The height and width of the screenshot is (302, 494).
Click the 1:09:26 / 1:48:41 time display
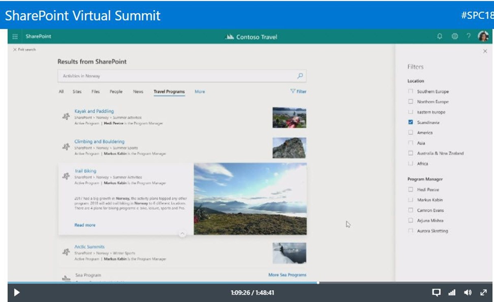(x=252, y=293)
